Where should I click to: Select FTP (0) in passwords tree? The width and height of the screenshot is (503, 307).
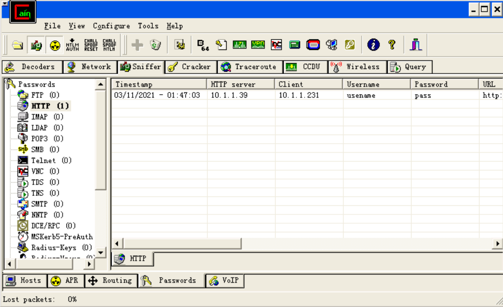click(x=45, y=95)
